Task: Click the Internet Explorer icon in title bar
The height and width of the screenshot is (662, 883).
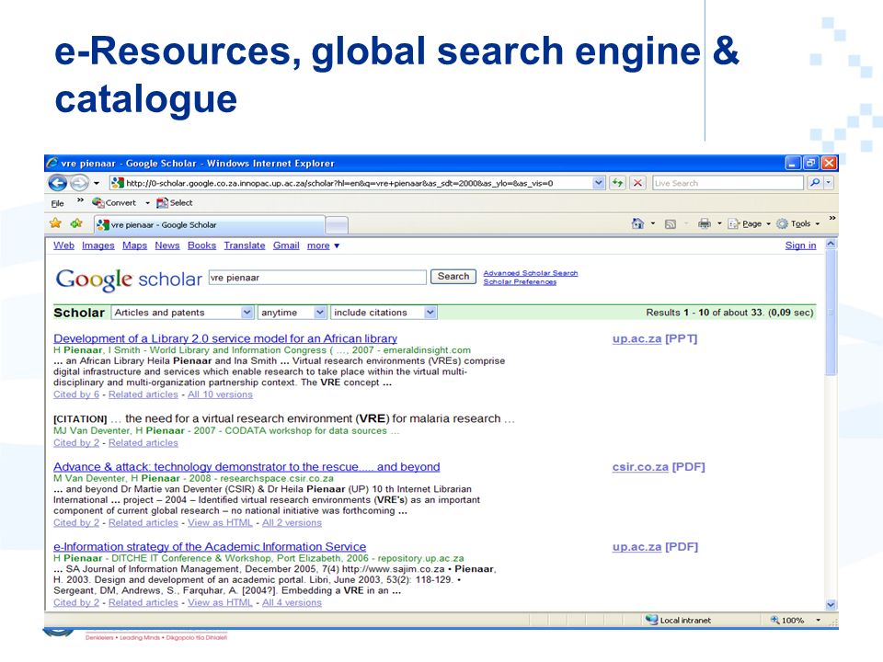Action: click(x=52, y=163)
